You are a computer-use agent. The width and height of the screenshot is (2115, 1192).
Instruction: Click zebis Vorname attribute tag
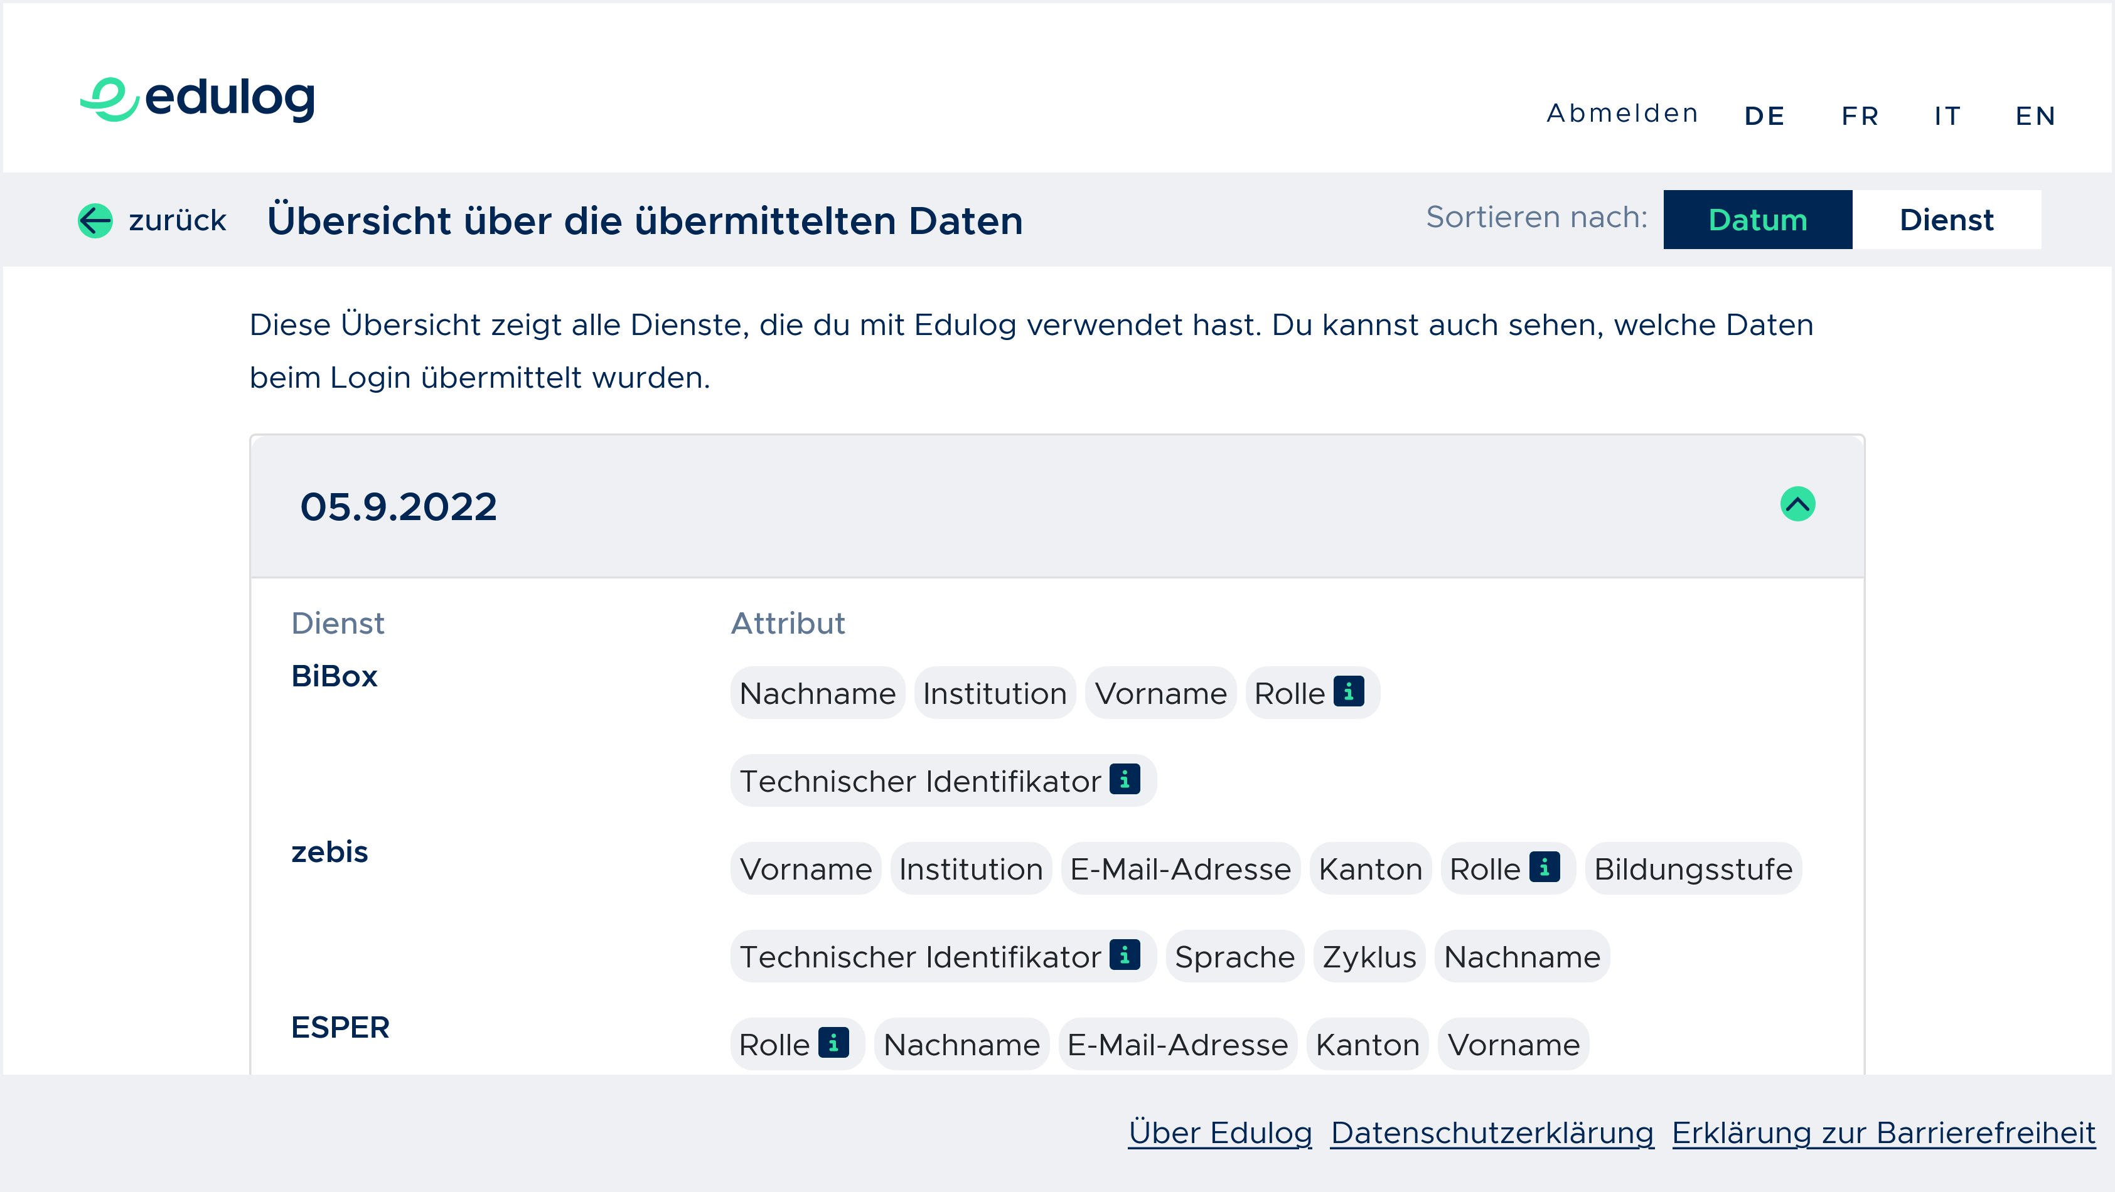(805, 868)
